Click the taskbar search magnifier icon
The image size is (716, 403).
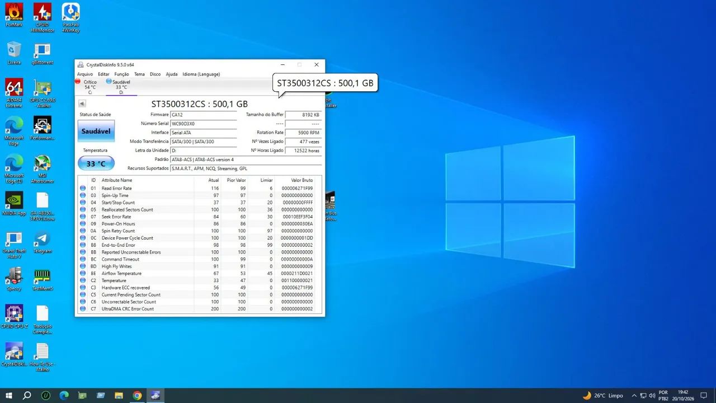(27, 396)
